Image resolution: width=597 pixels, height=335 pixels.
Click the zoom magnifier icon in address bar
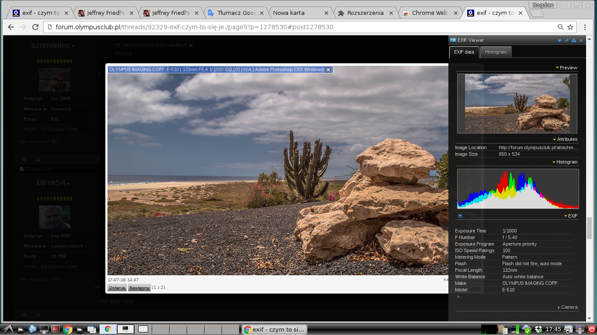click(560, 27)
